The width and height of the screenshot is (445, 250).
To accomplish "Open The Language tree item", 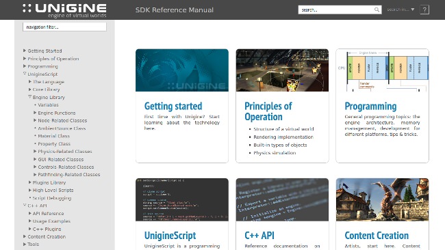I will (x=48, y=82).
